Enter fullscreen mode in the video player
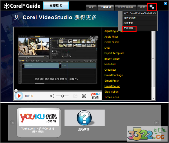Image resolution: width=169 pixels, height=143 pixels. [84, 96]
